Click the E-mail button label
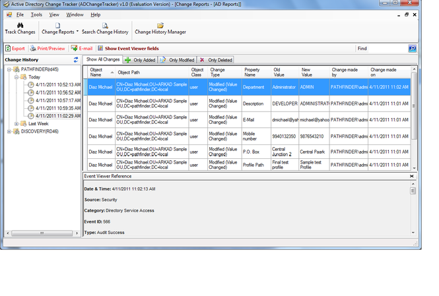The height and width of the screenshot is (296, 439). (86, 48)
